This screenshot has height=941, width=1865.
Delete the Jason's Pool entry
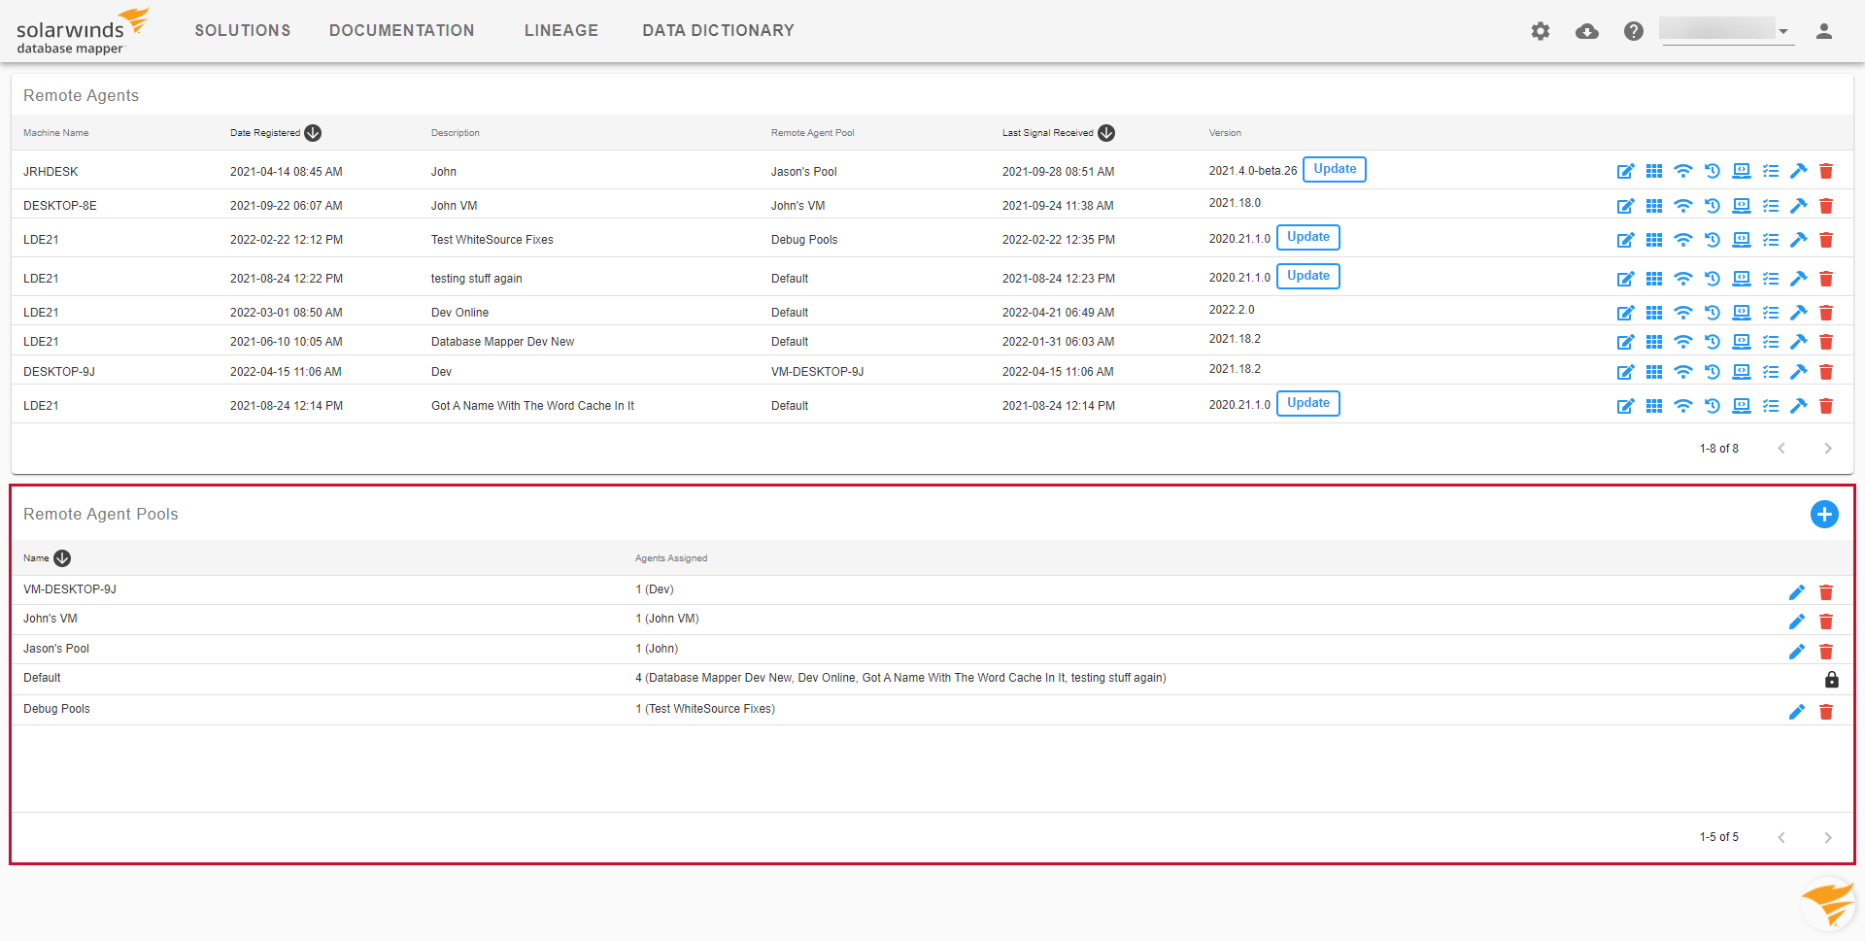(1826, 652)
